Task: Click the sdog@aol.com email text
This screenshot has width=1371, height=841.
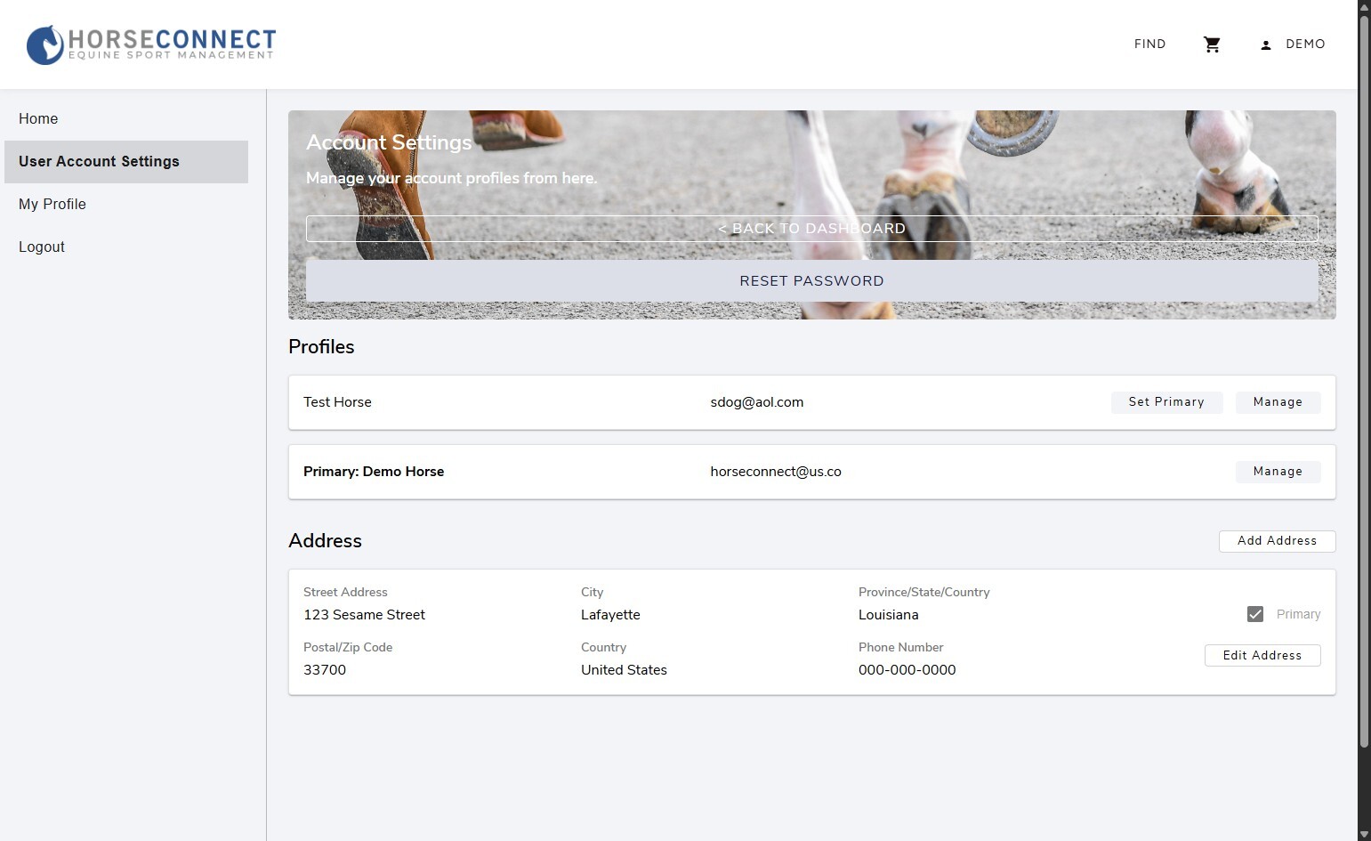Action: point(756,402)
